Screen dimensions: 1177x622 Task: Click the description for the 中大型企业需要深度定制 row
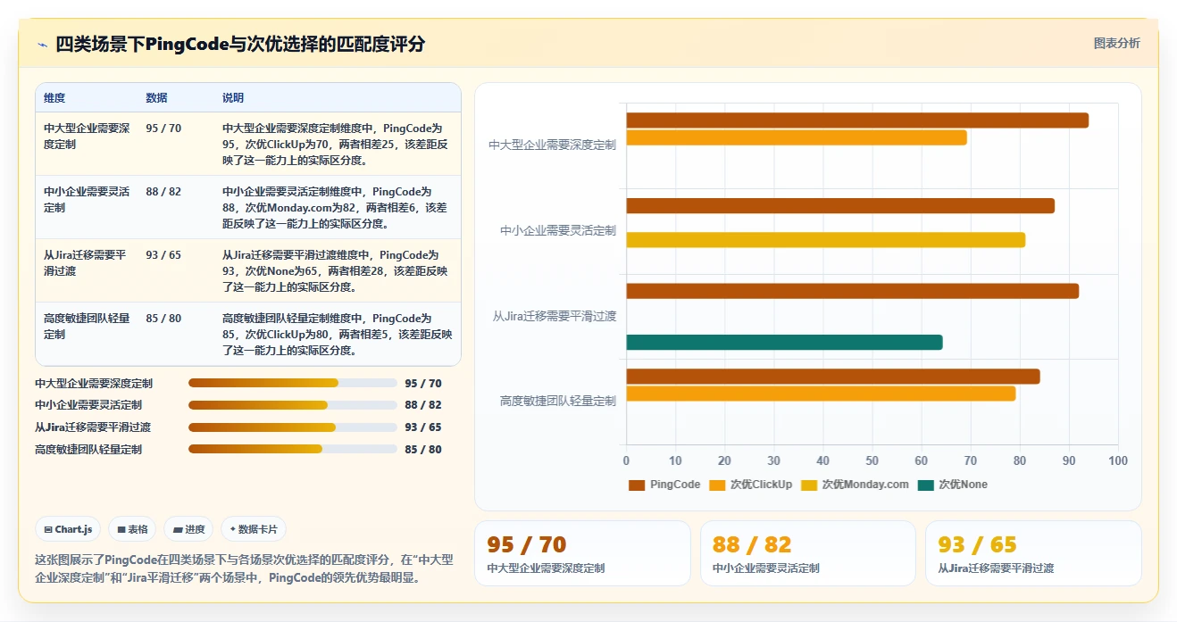[x=337, y=145]
